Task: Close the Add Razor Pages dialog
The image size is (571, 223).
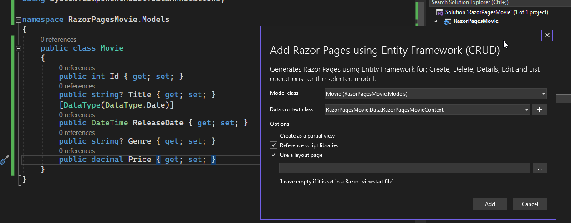Action: tap(547, 35)
